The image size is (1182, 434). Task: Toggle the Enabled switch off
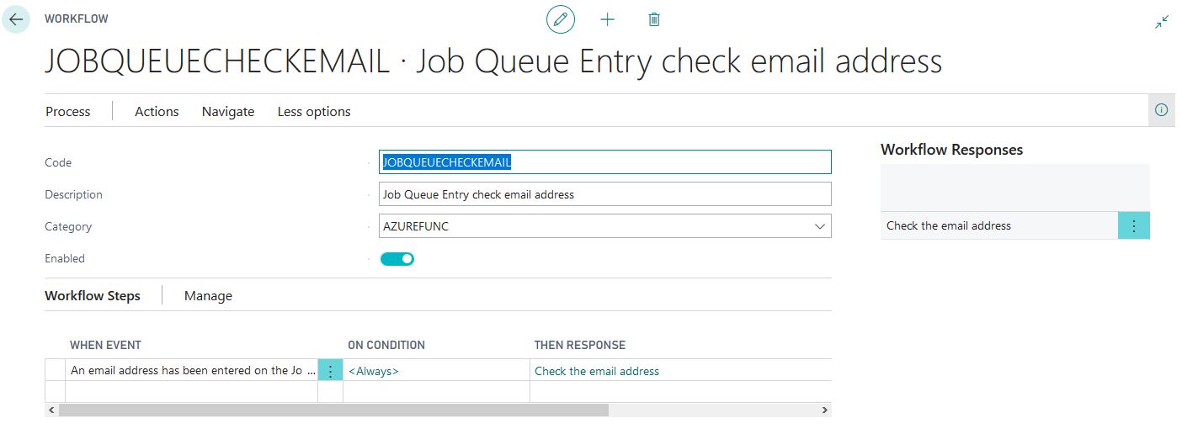tap(397, 259)
